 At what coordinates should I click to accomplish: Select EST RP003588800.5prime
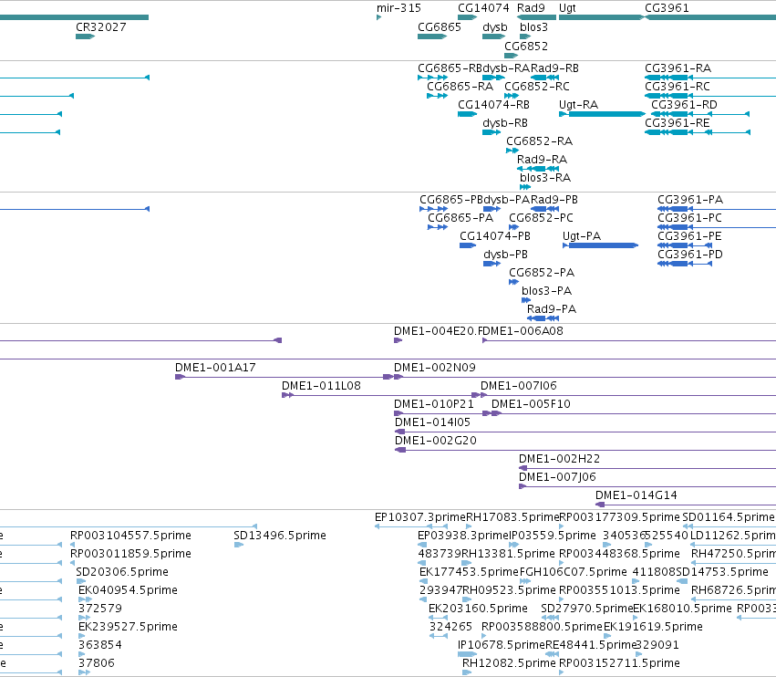542,627
